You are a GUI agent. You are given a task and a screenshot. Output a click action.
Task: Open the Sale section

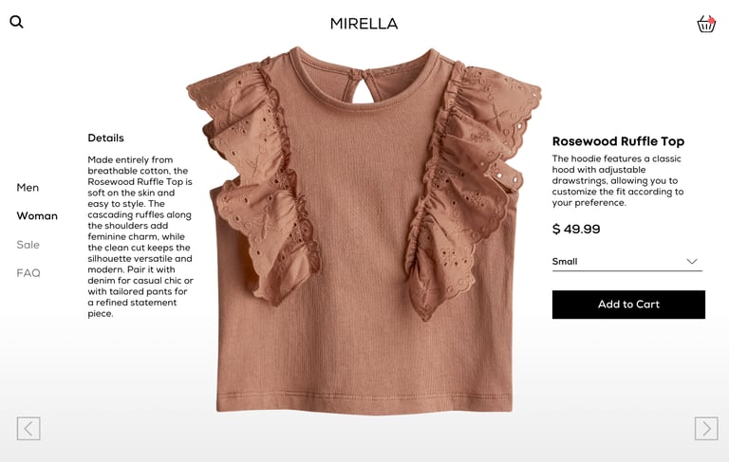(28, 245)
